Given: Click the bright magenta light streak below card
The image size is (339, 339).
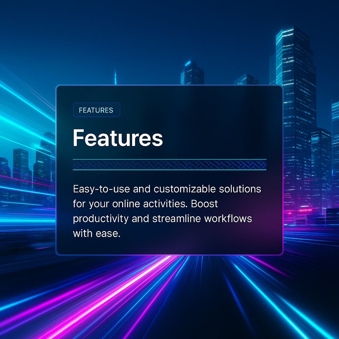Looking at the screenshot, I should (x=132, y=285).
